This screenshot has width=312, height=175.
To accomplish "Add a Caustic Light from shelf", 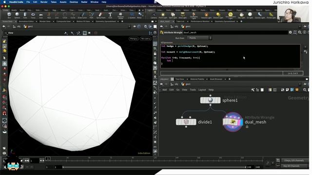I will tap(260, 16).
